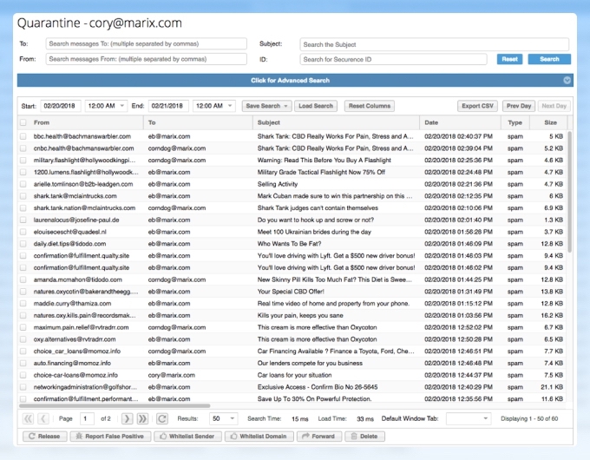Click the vertical scrollbar of message list

tap(570, 192)
